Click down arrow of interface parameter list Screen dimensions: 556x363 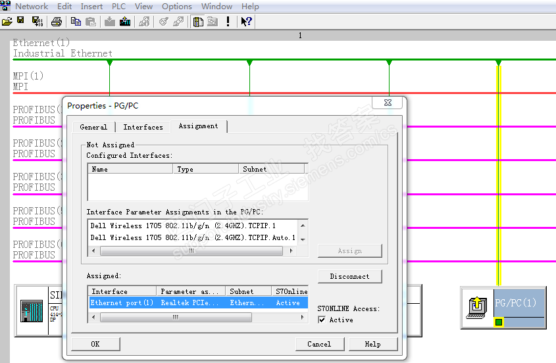click(303, 240)
